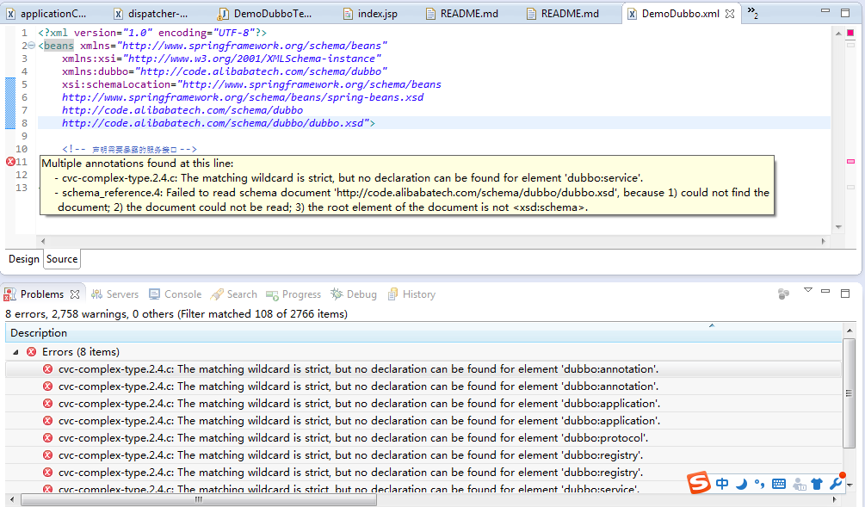
Task: Open the Console view tab
Action: click(x=176, y=294)
